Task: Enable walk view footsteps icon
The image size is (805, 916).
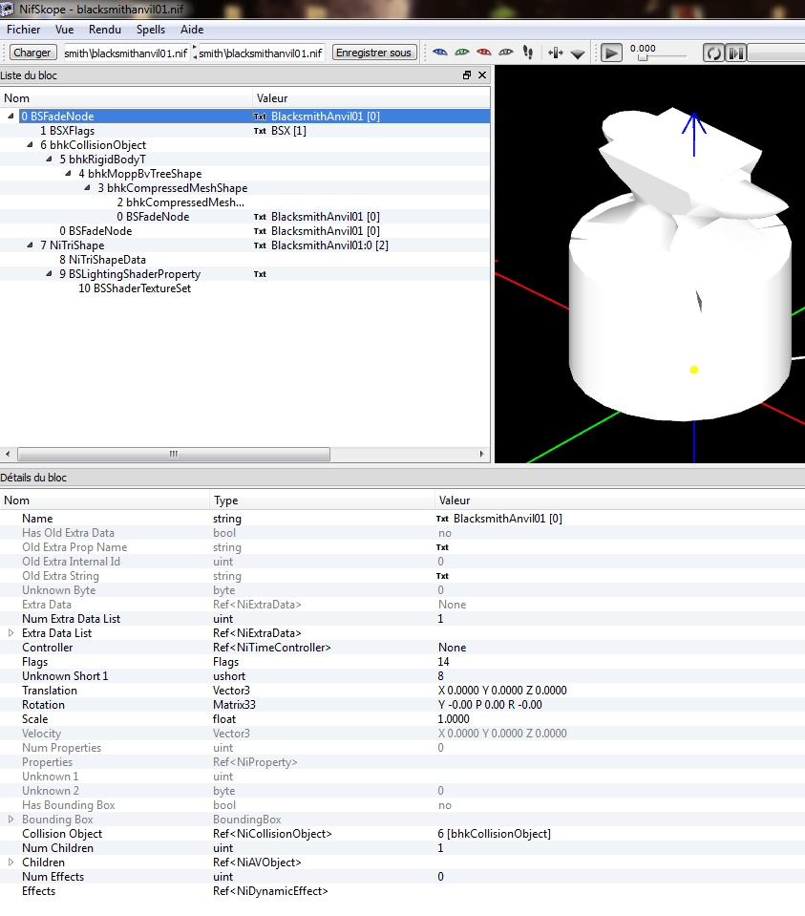Action: pos(528,53)
